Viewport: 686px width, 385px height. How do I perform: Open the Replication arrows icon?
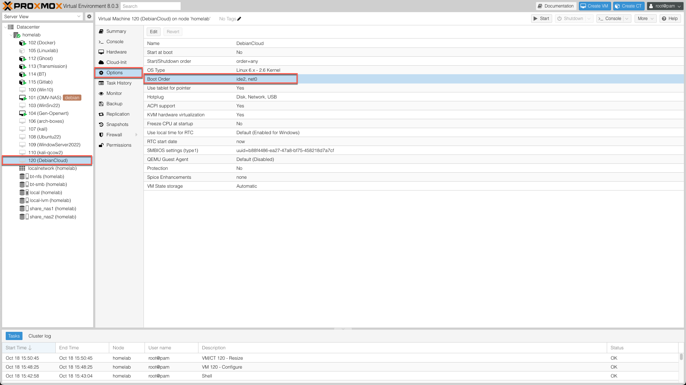(x=101, y=114)
